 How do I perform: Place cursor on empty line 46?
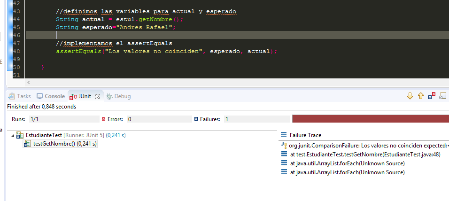(237, 35)
